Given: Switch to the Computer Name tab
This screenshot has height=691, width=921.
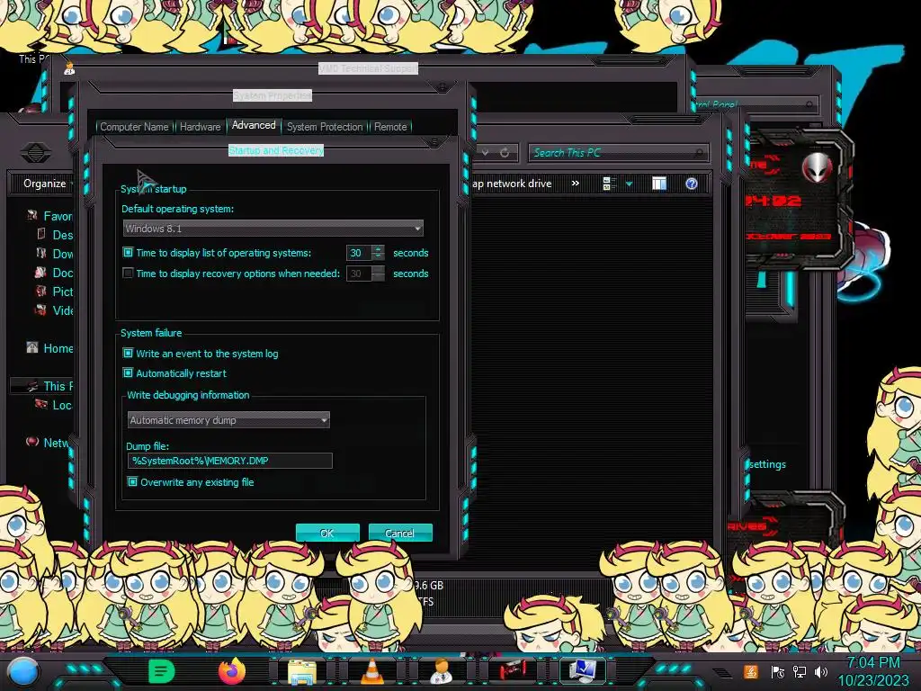Looking at the screenshot, I should (134, 126).
